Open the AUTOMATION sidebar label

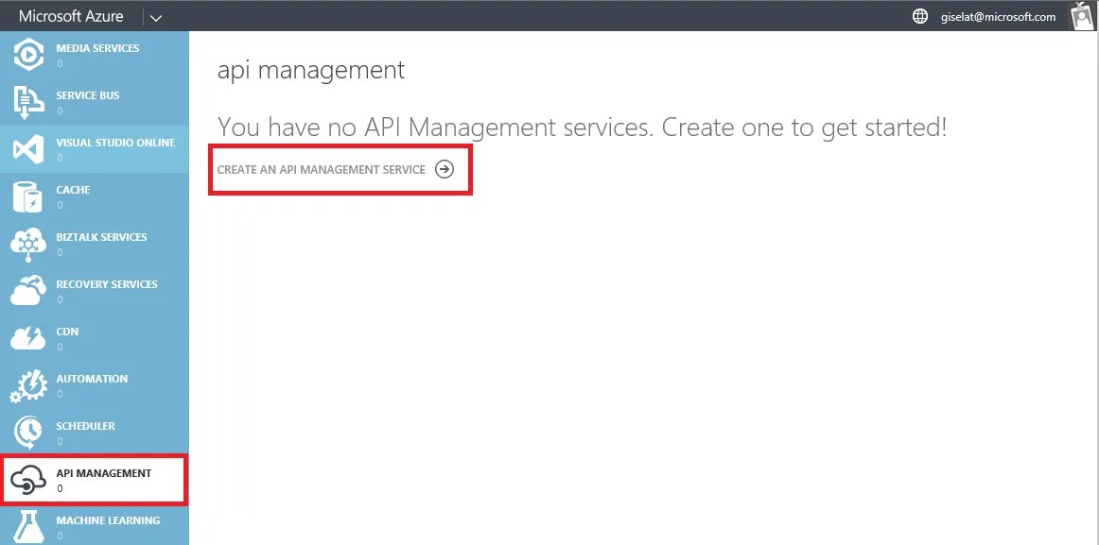pos(92,379)
